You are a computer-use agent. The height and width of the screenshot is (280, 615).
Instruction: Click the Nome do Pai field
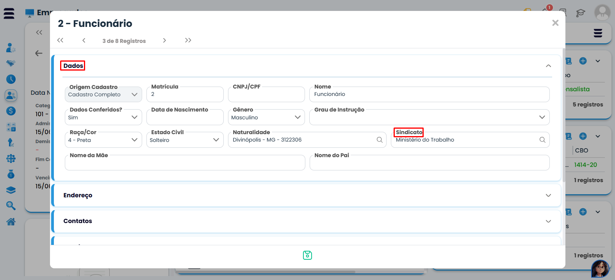[x=430, y=163]
